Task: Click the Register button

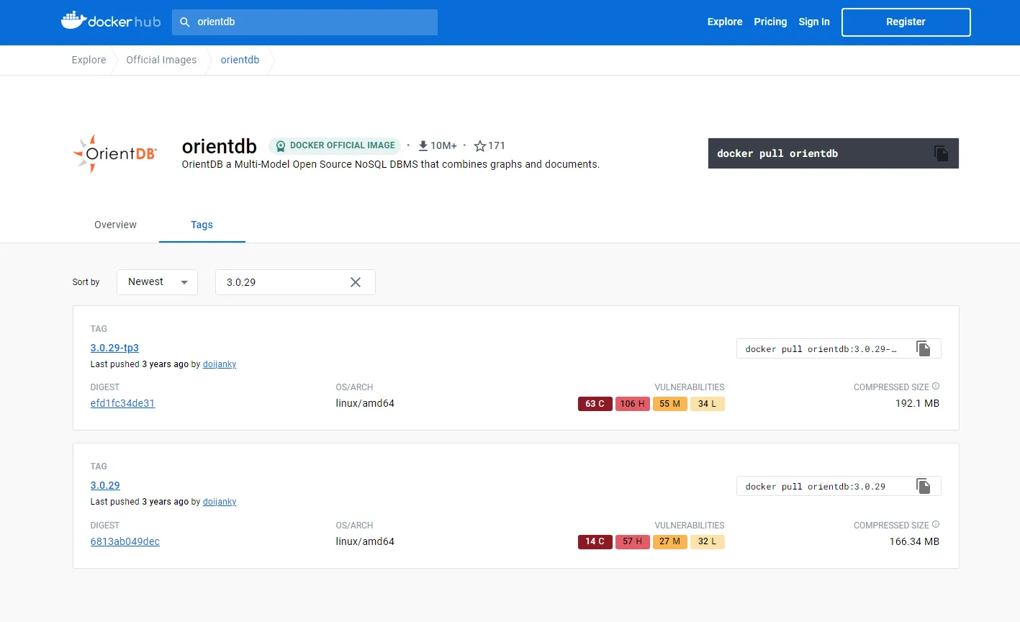Action: (x=906, y=22)
